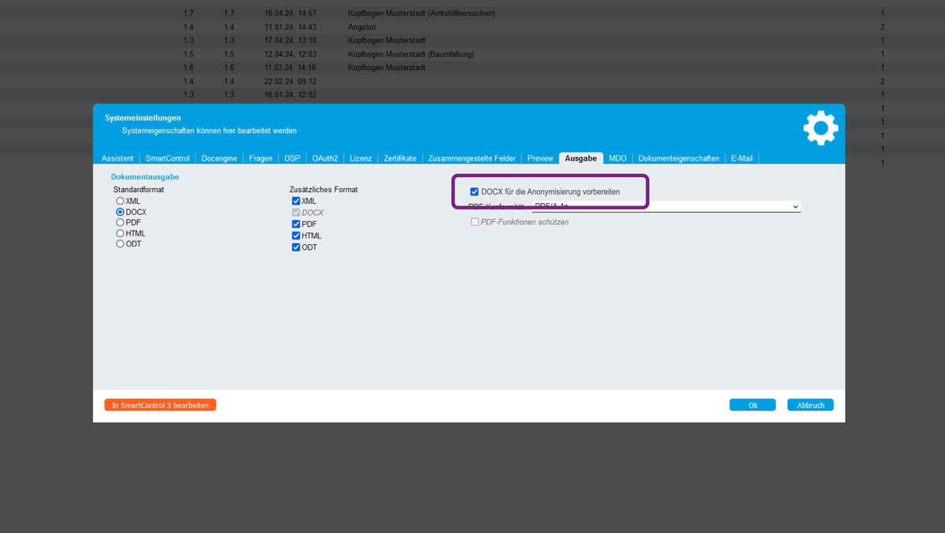Open the PDF-Konformität dropdown

click(x=795, y=206)
